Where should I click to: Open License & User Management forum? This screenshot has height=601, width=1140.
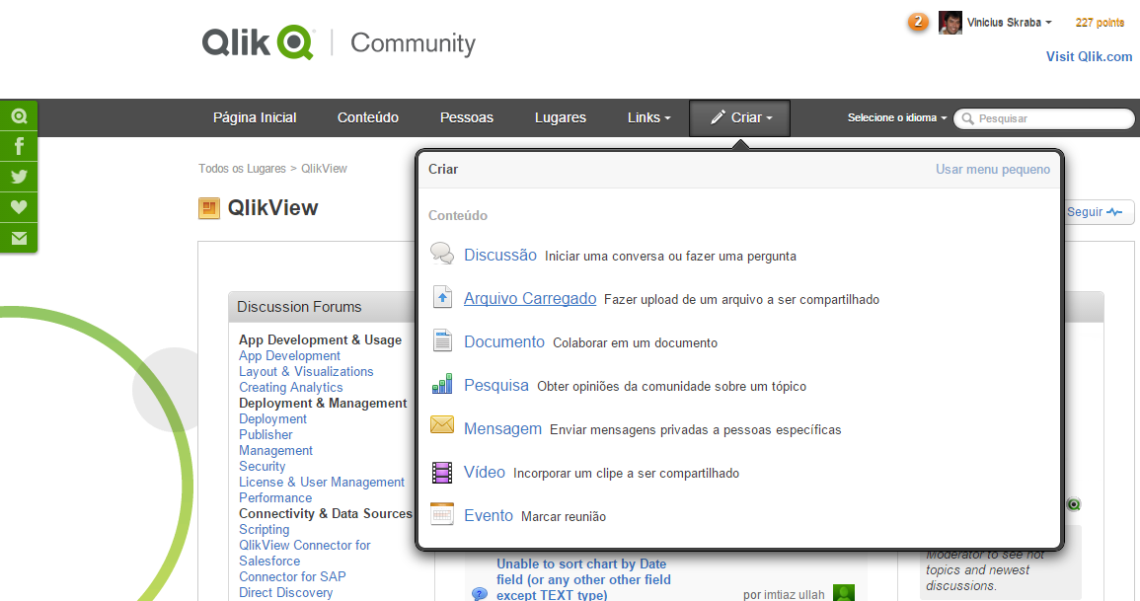pos(322,482)
